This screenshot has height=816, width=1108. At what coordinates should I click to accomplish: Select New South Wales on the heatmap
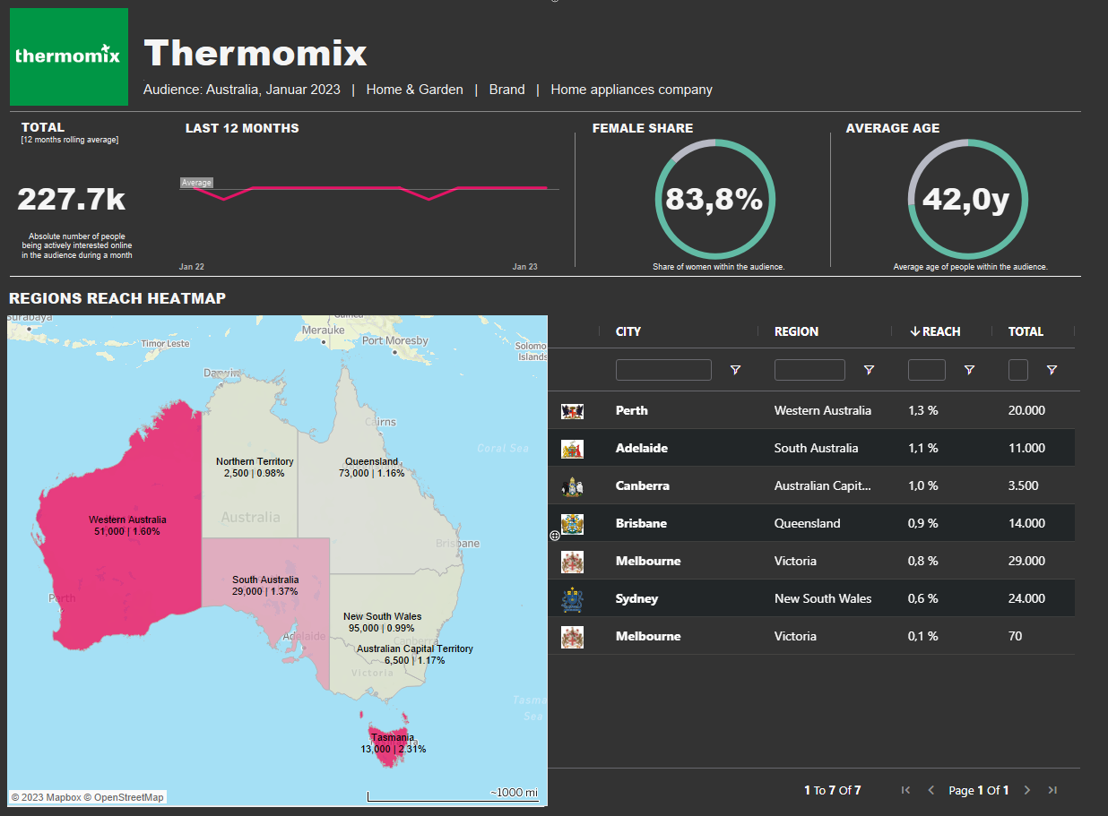tap(382, 622)
